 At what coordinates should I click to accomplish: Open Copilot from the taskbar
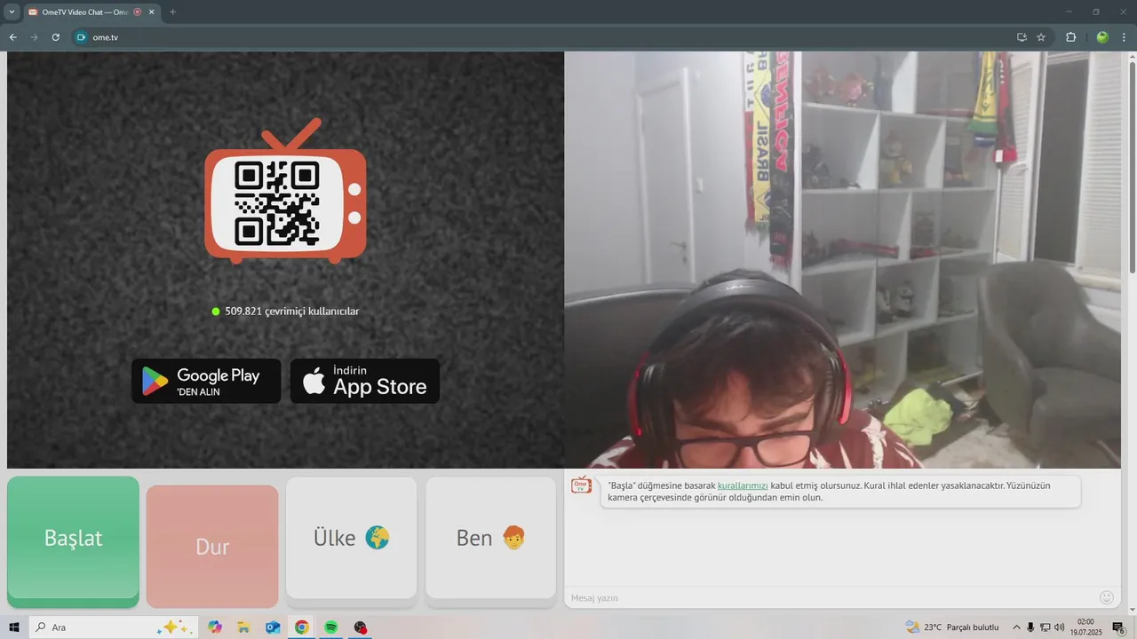tap(215, 627)
